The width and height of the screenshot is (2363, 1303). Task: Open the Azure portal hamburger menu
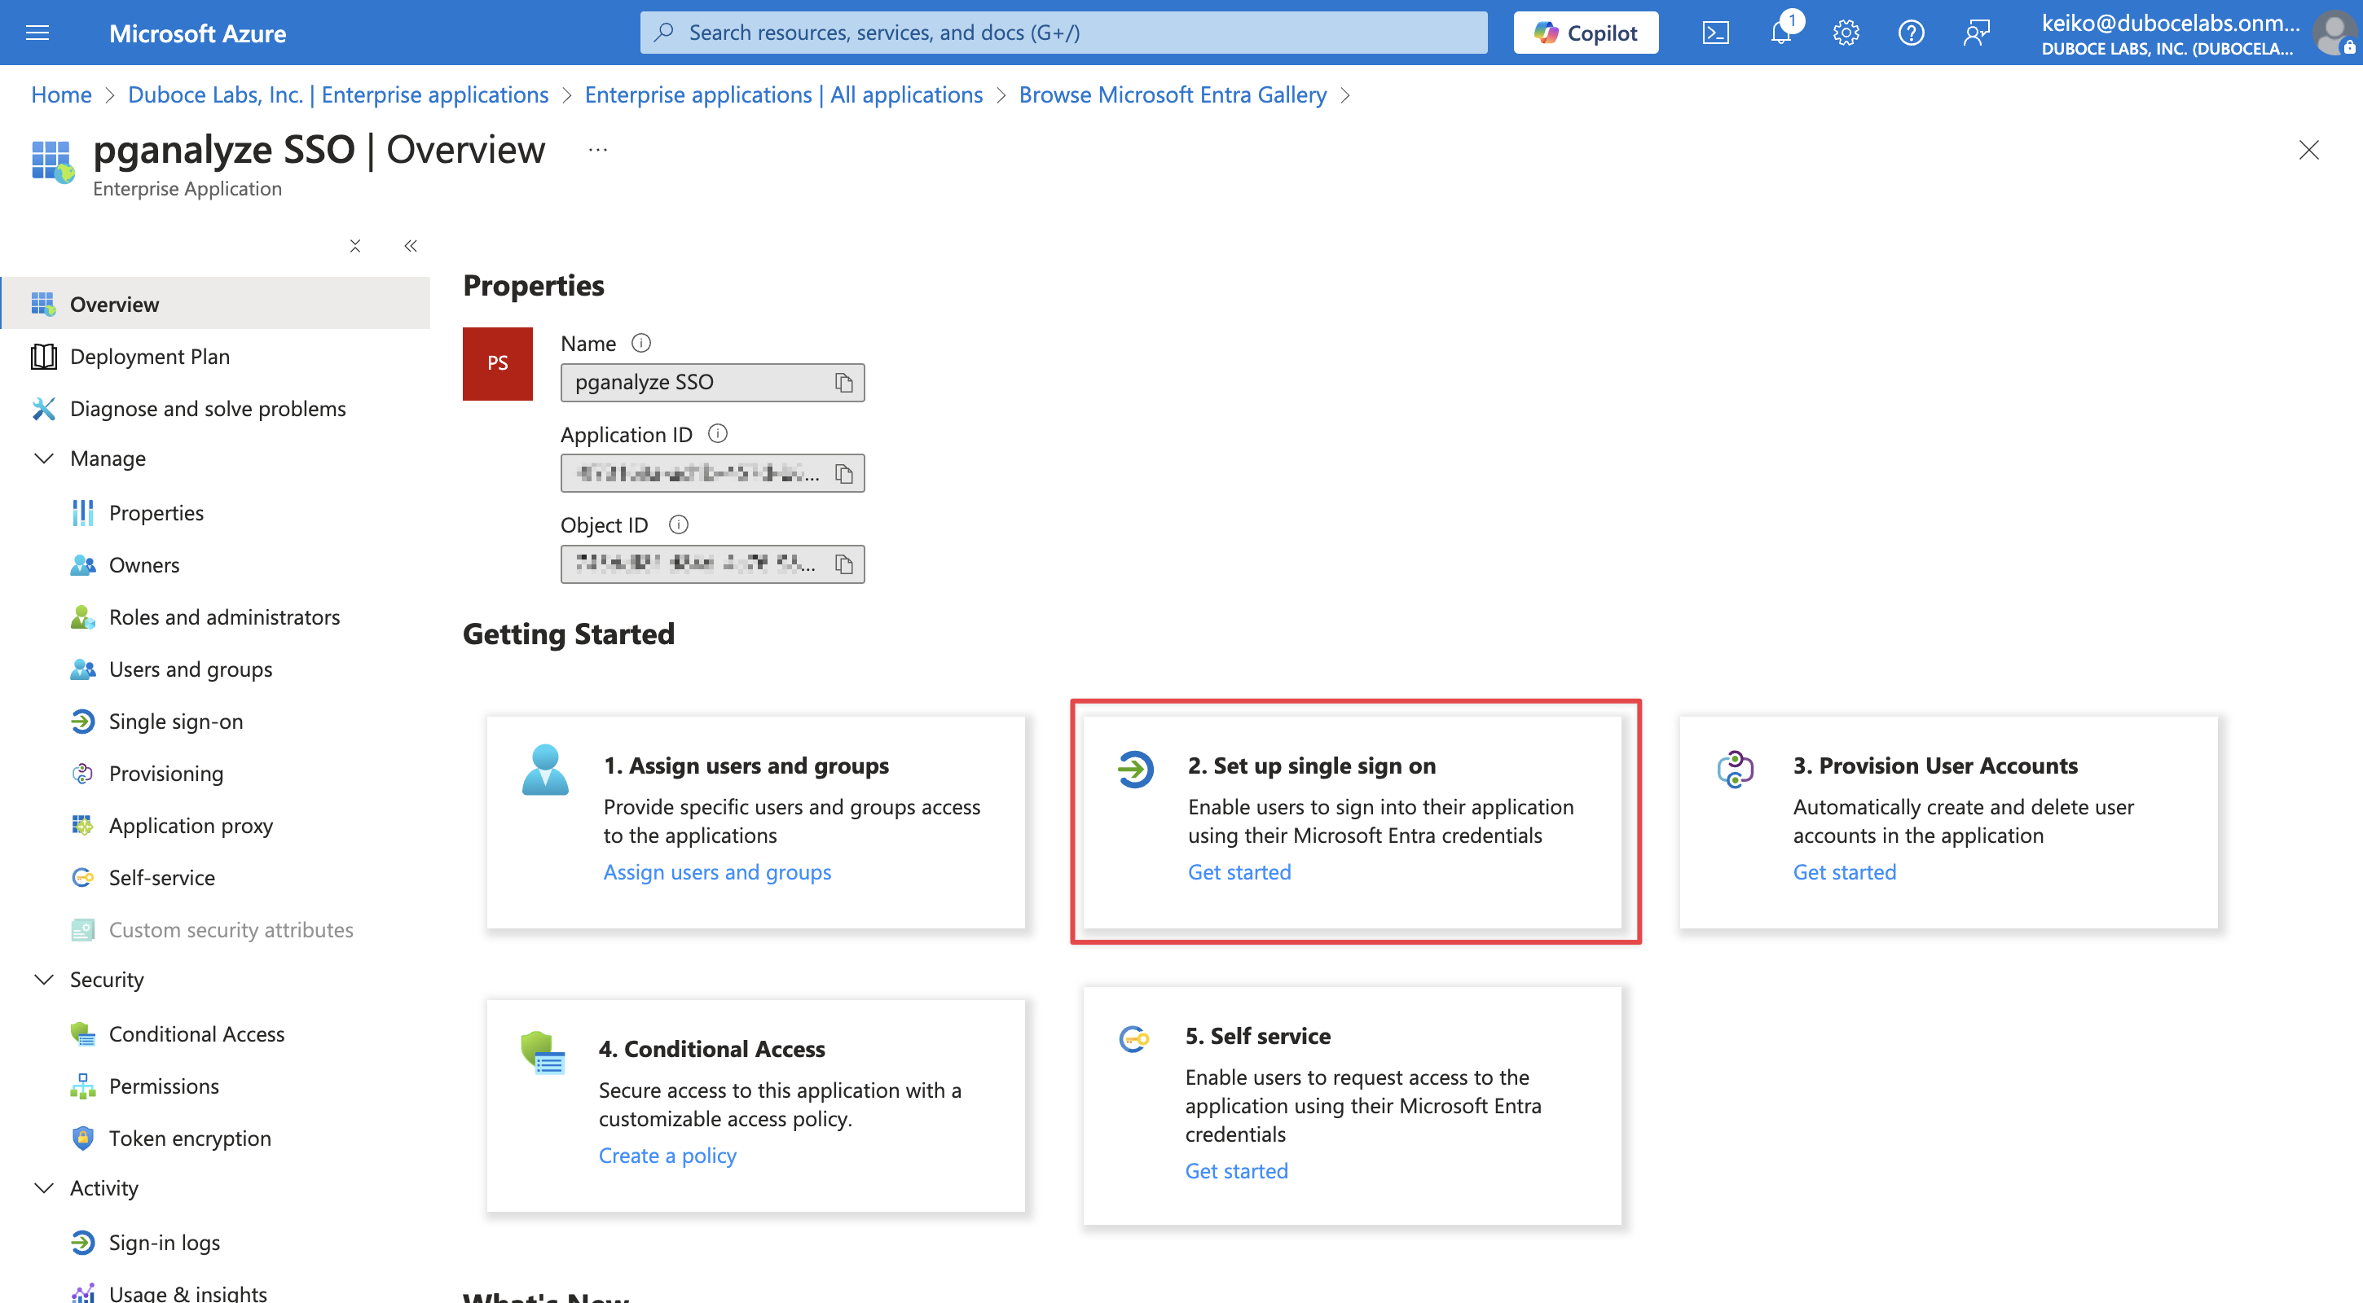click(37, 33)
